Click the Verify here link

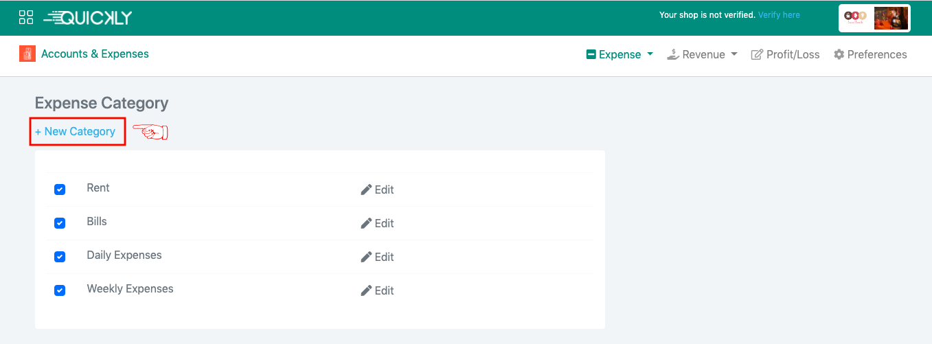pos(779,14)
